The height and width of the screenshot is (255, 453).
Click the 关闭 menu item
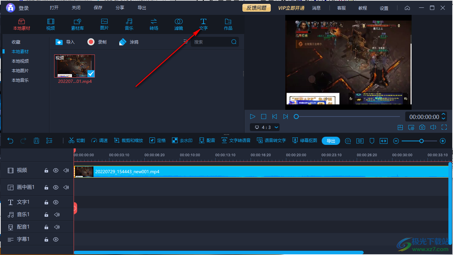point(76,8)
